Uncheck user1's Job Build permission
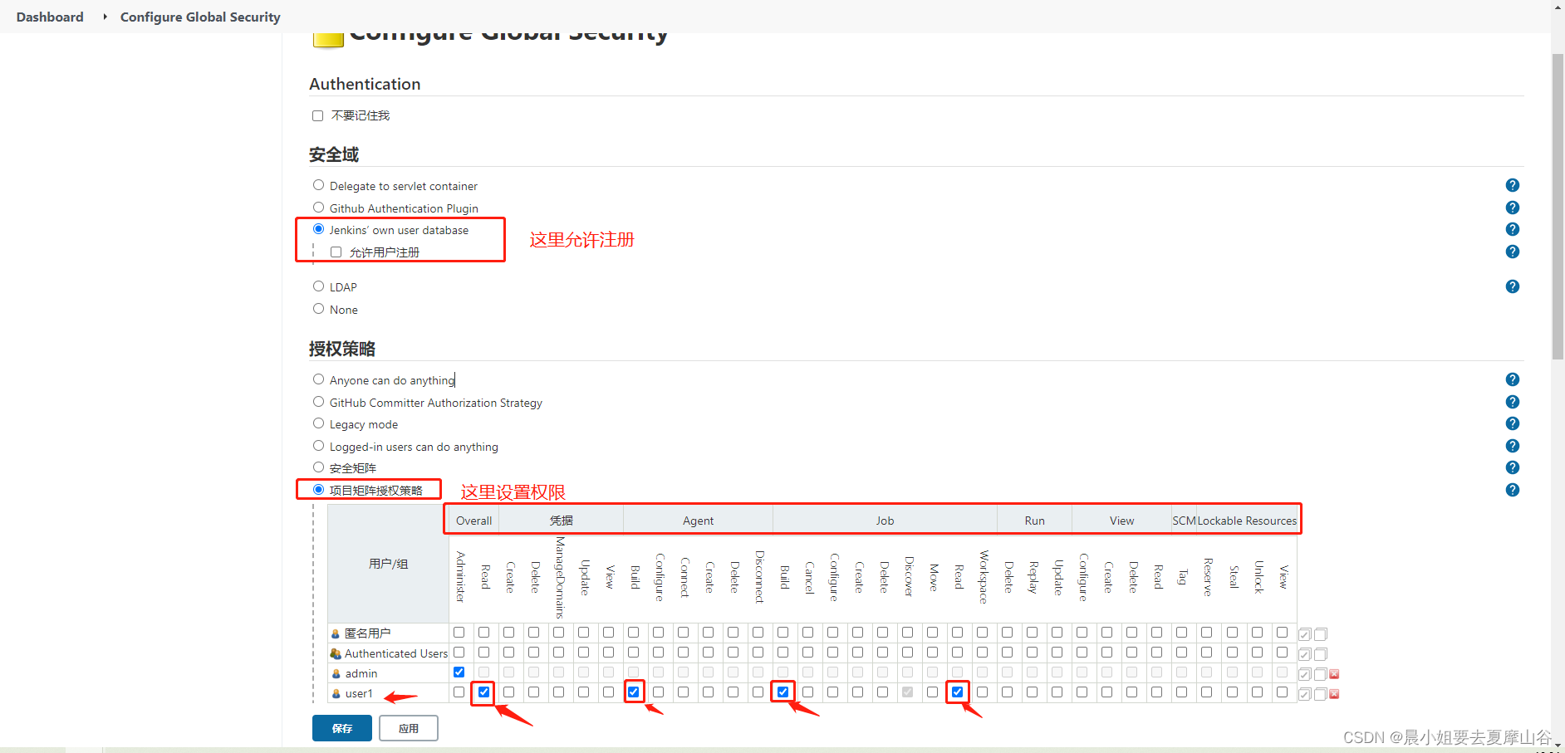Screen dimensions: 1565x753 tap(782, 692)
